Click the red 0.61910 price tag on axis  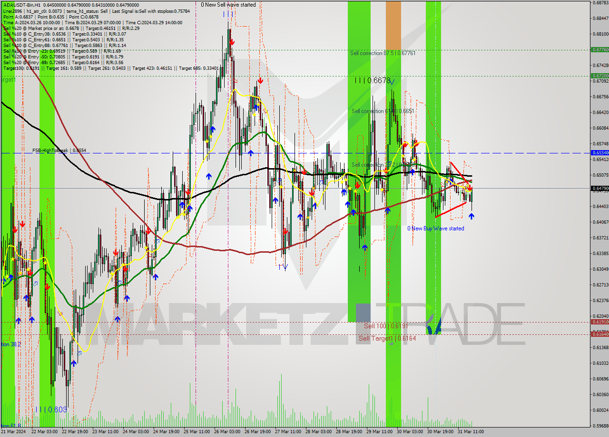(599, 322)
